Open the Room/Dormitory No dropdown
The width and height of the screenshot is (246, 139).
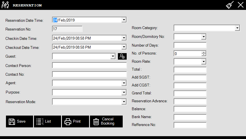203,37
